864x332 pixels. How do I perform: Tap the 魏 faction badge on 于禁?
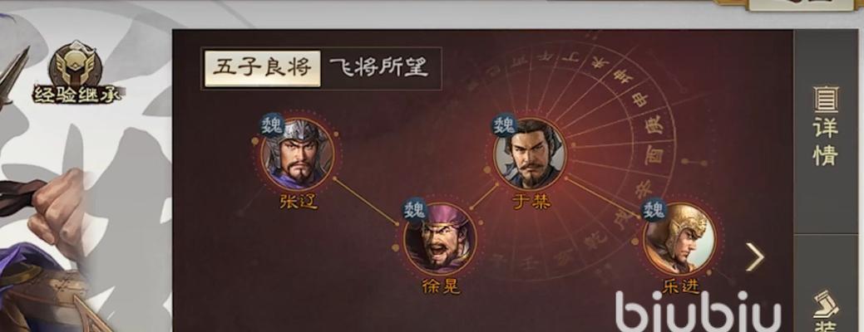(504, 124)
